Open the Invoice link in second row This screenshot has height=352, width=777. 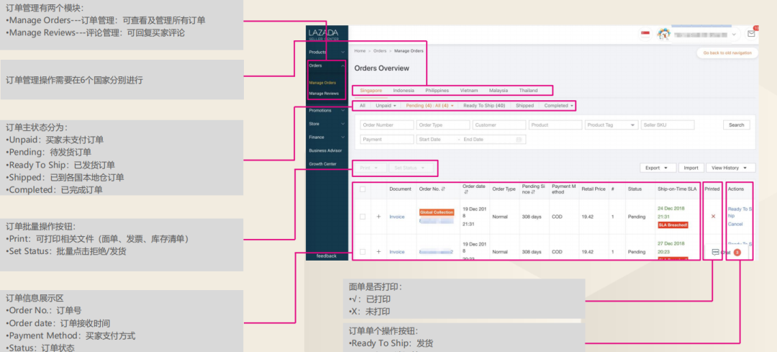coord(397,252)
